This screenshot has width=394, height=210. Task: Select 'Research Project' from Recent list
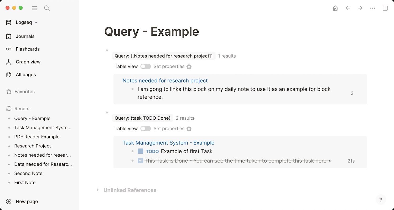point(32,146)
